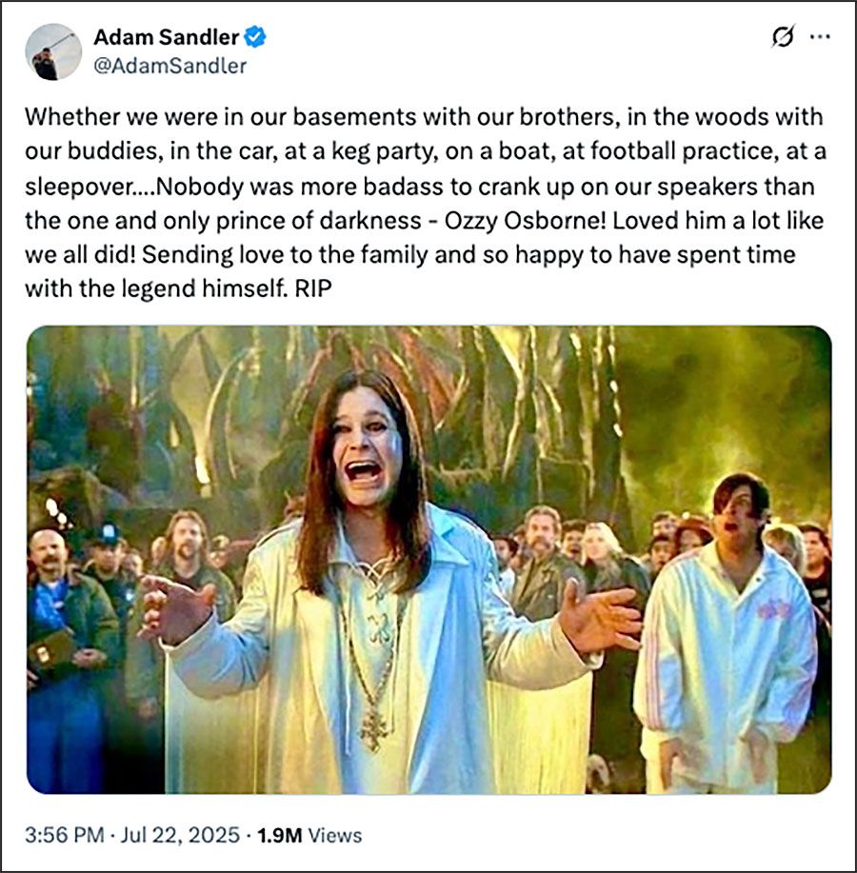This screenshot has height=873, width=857.
Task: Click Adam Sandler's profile avatar
Action: 52,51
